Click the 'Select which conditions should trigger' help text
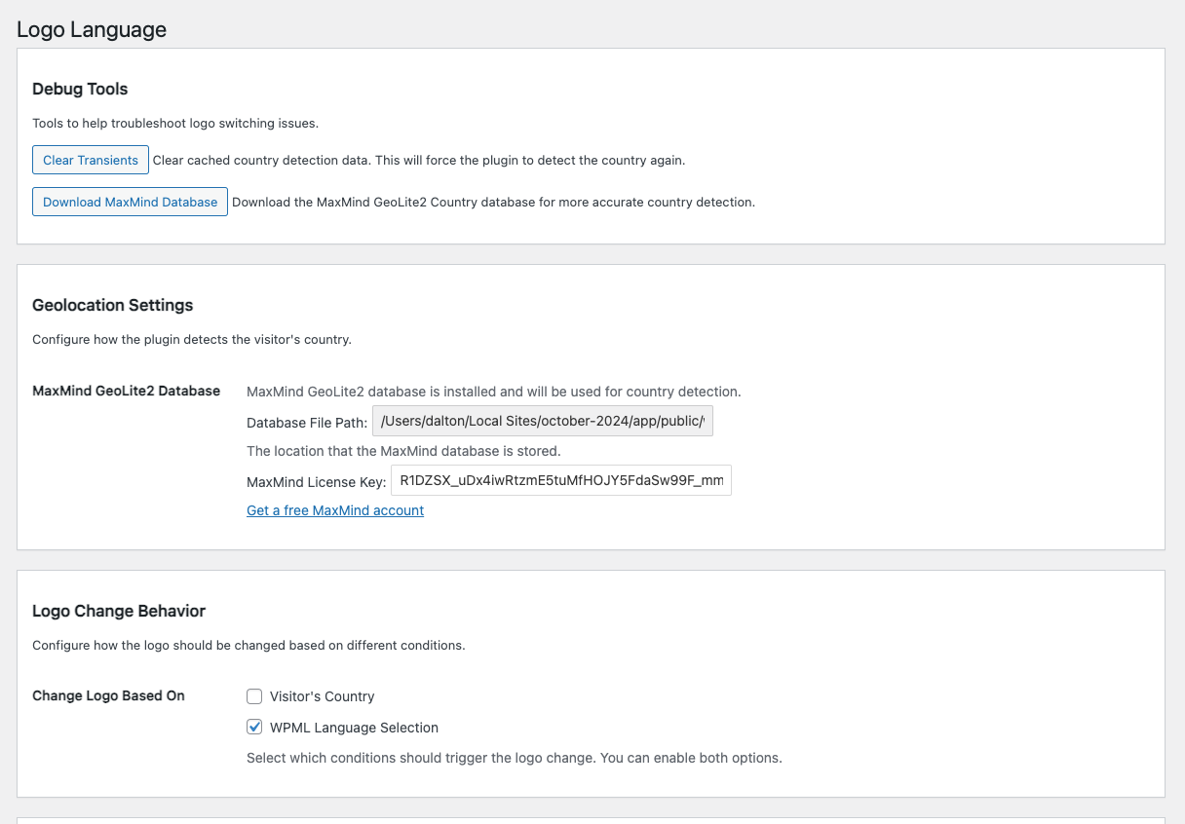The height and width of the screenshot is (824, 1185). coord(514,757)
